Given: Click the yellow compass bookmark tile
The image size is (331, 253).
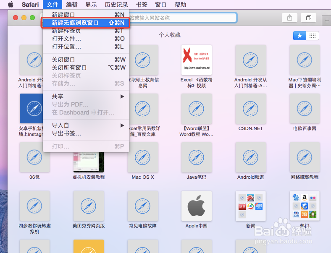Looking at the screenshot, I should point(89,246).
